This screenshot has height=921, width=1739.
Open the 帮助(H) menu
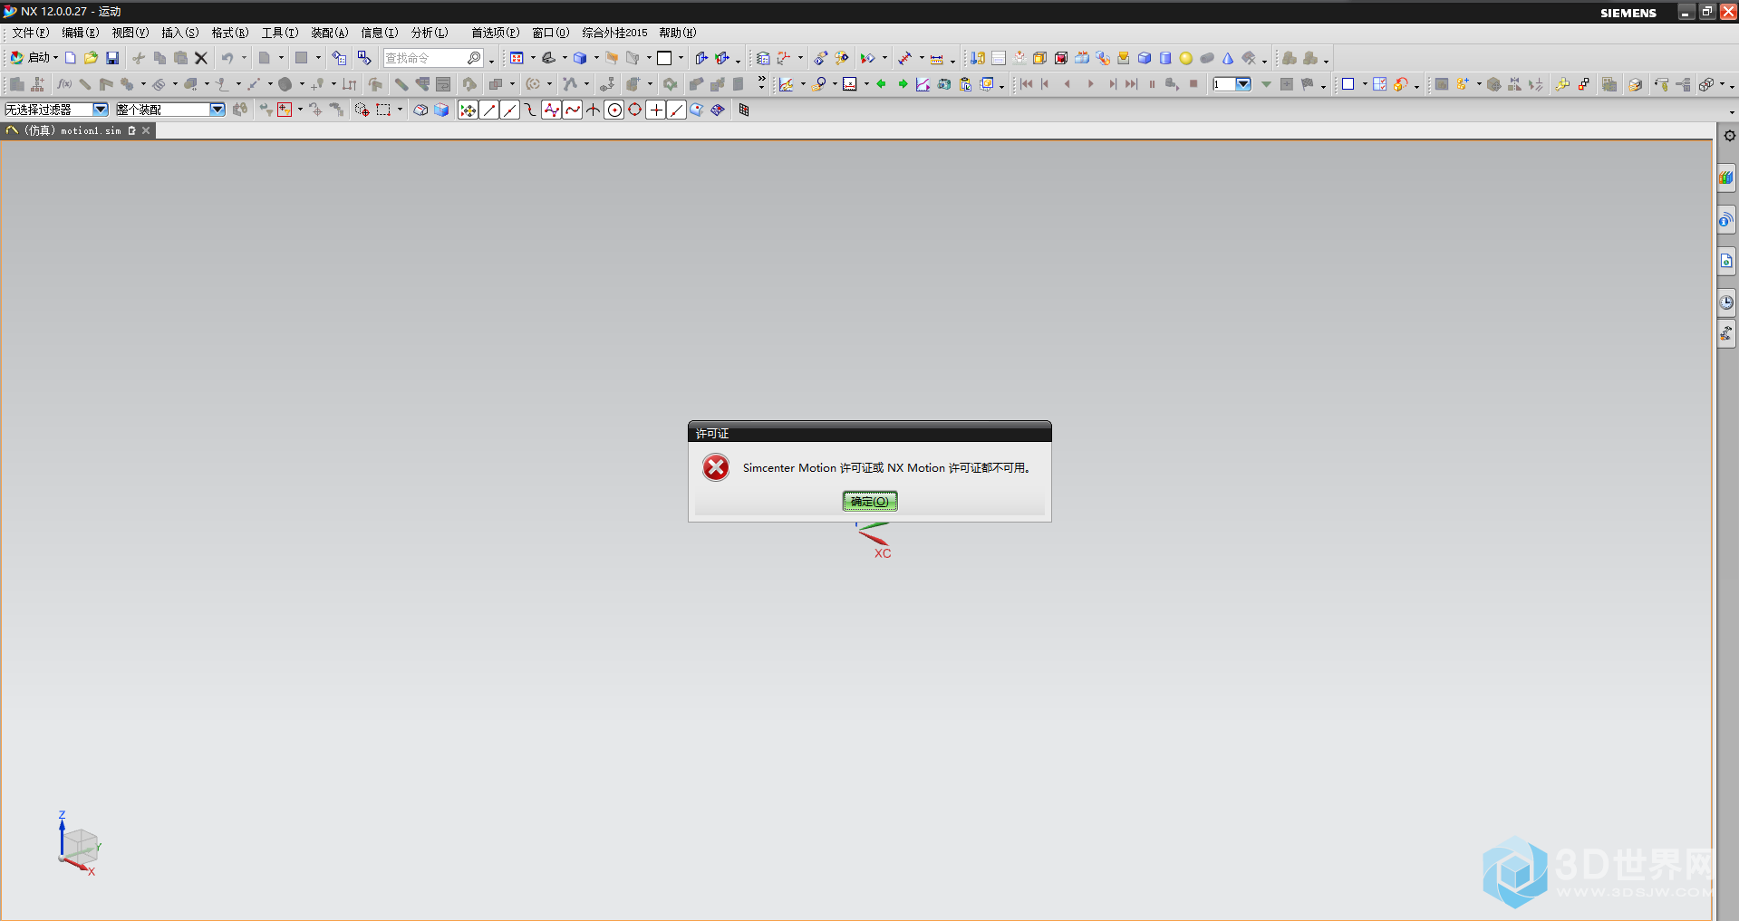pos(678,33)
